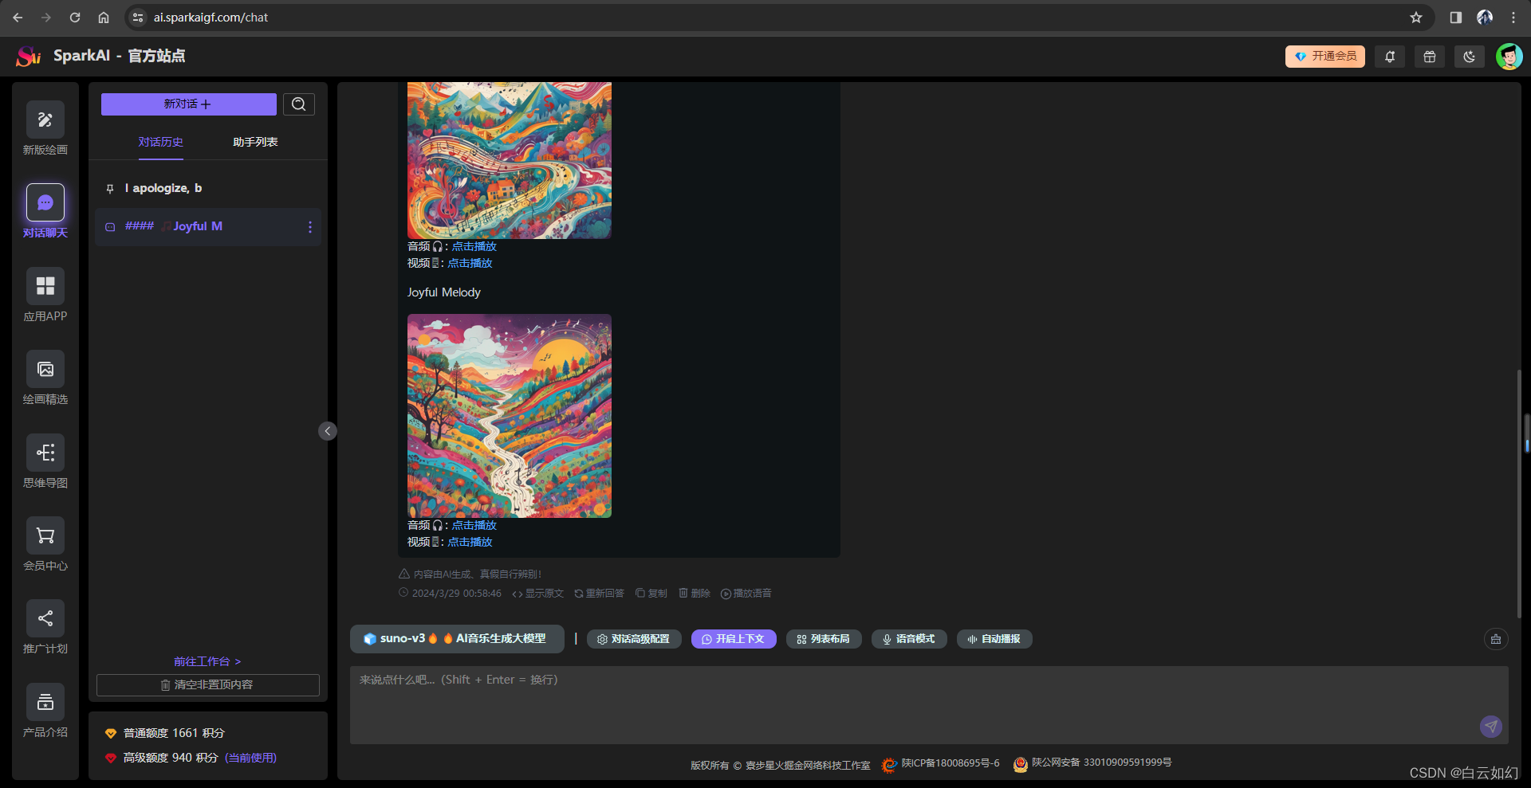The image size is (1531, 788).
Task: Switch to the 助手列表 tab
Action: [255, 142]
